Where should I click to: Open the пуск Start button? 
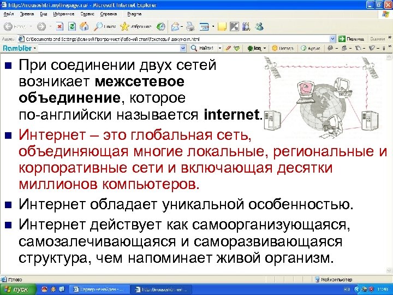click(x=18, y=289)
